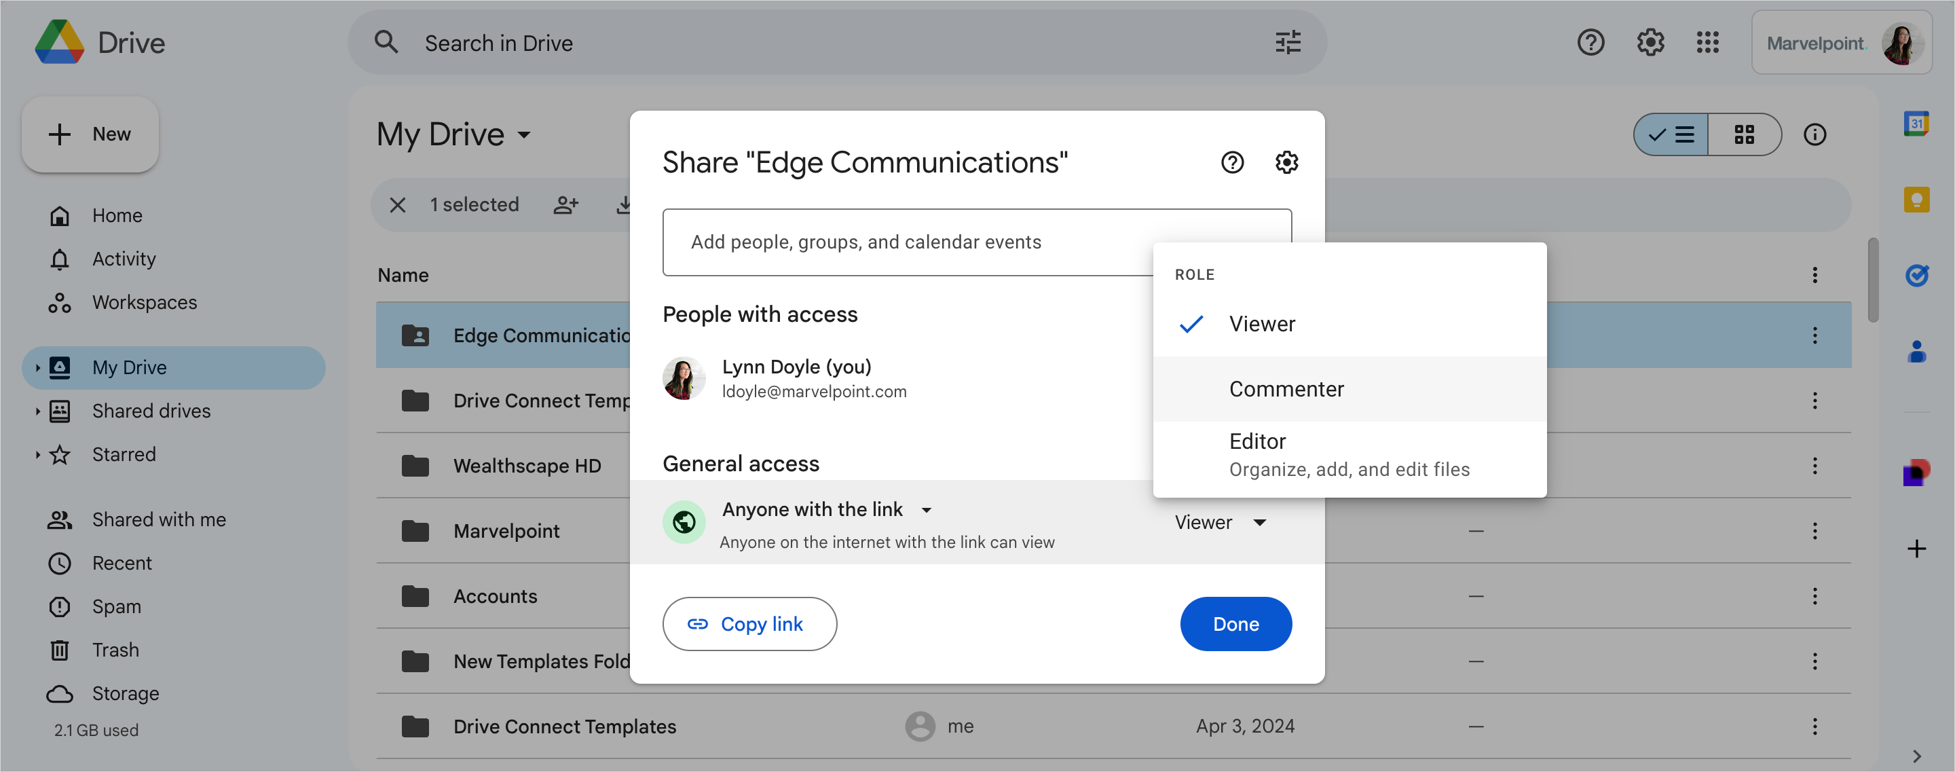Open search filter options icon

tap(1288, 43)
